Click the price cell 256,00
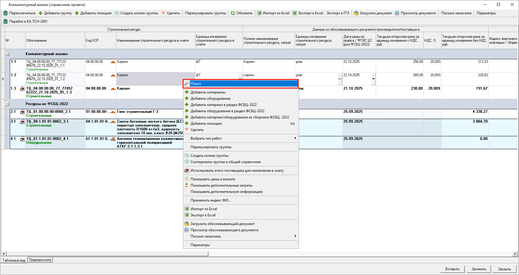This screenshot has width=519, height=275. pyautogui.click(x=400, y=65)
